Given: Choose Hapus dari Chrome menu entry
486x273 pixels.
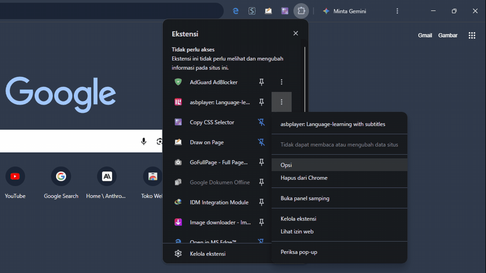Looking at the screenshot, I should click(339, 178).
